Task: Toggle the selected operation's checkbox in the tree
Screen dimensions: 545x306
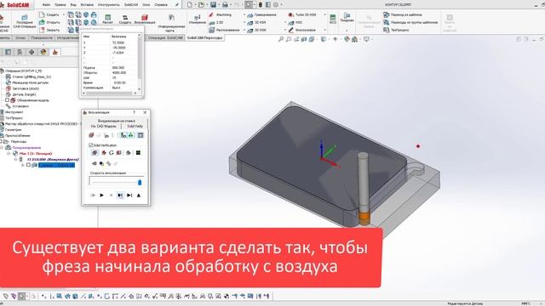Action: click(28, 165)
